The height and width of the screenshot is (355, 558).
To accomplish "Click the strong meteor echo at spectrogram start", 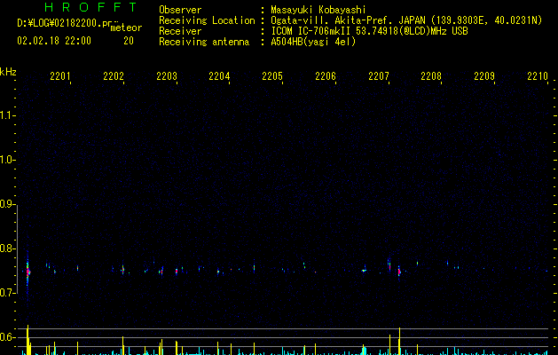I will [28, 272].
